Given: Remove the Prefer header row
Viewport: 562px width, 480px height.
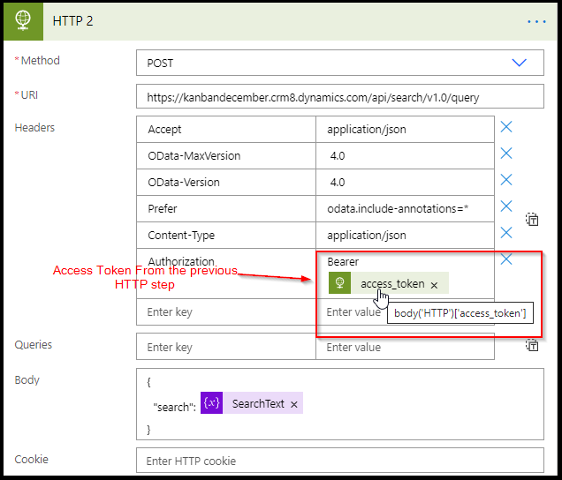Looking at the screenshot, I should pos(506,206).
